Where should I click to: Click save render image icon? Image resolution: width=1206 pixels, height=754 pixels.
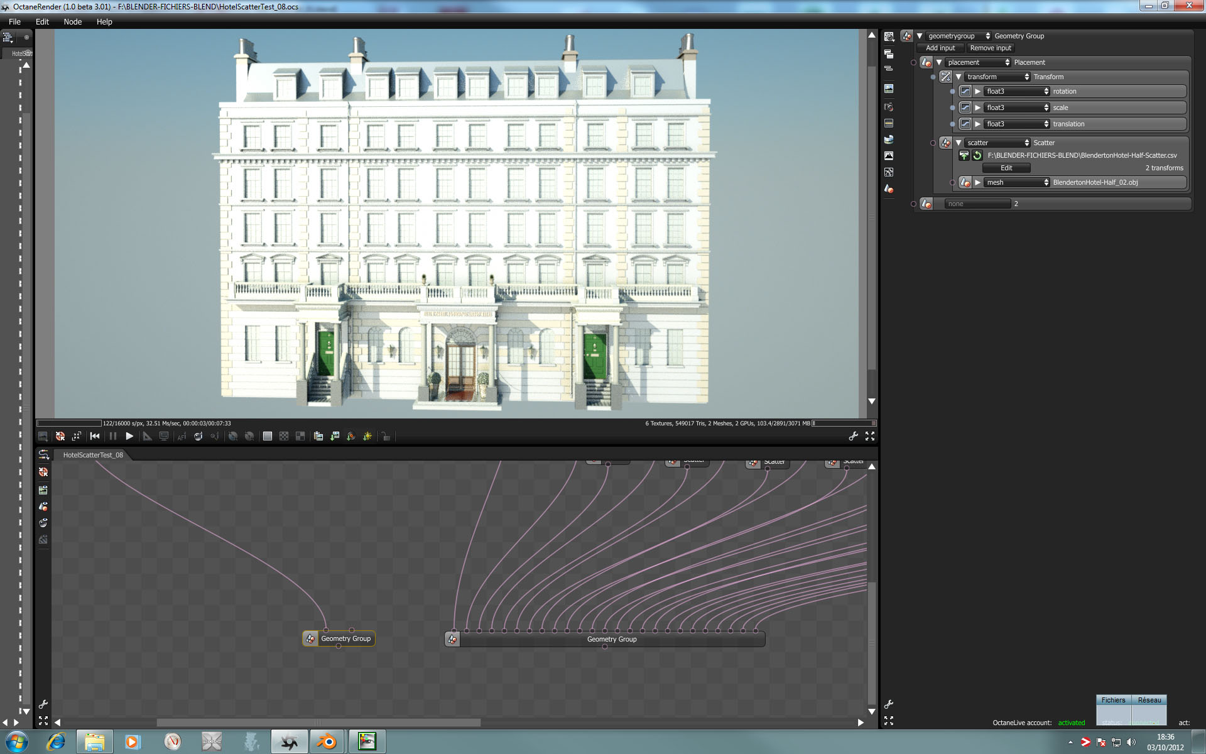(43, 436)
